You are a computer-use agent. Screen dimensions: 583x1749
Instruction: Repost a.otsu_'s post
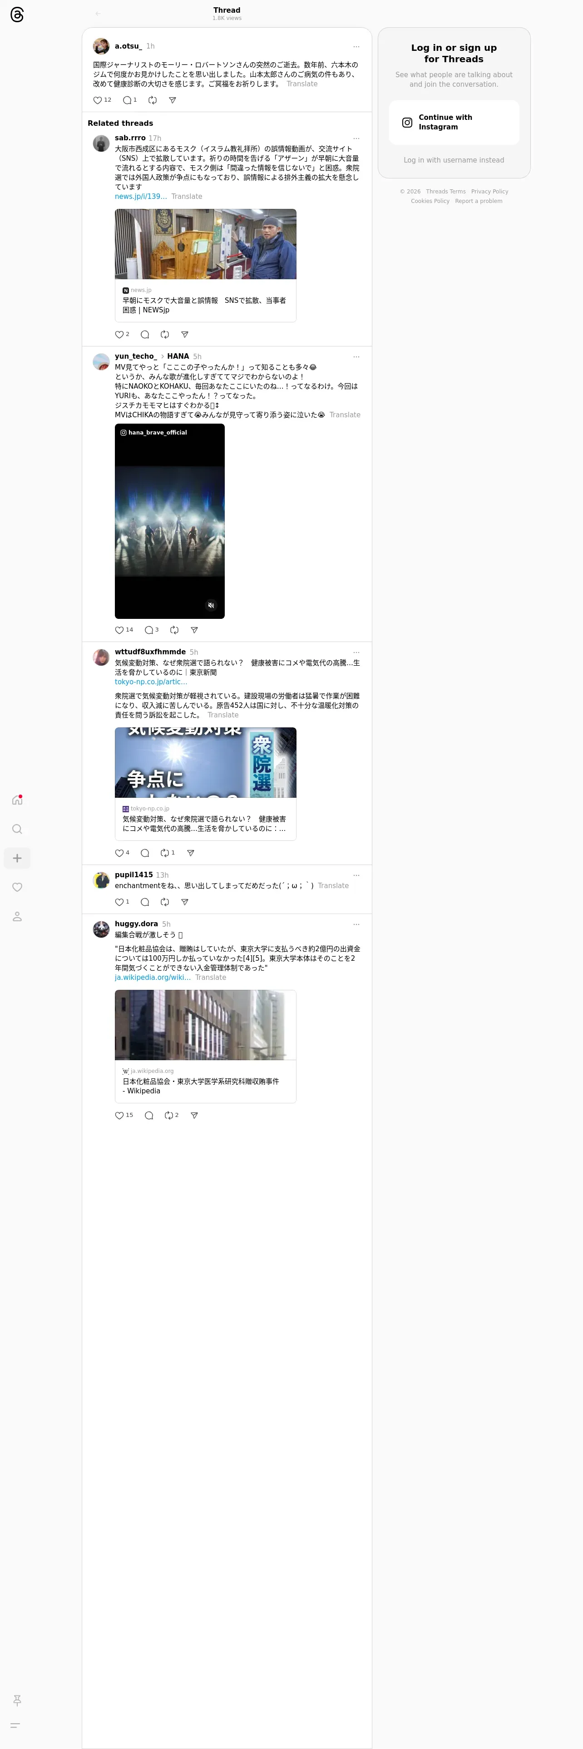click(153, 100)
